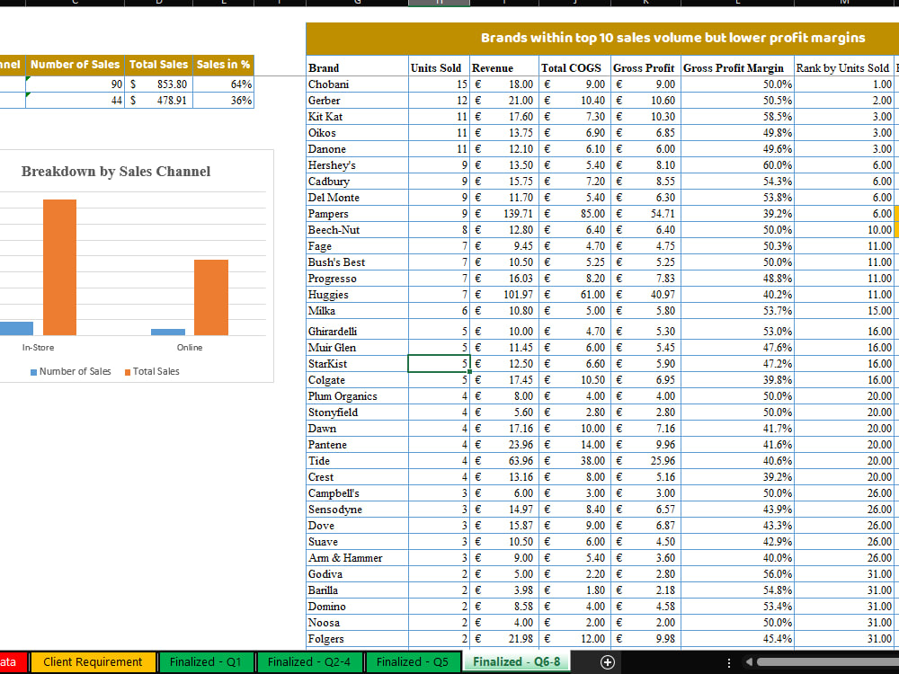Click chart title Breakdown by Sales Channel
Screen dimensions: 899x674
click(x=116, y=172)
